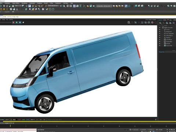Click the Select and Manipulate icon
This screenshot has width=176, height=132.
tap(26, 6)
